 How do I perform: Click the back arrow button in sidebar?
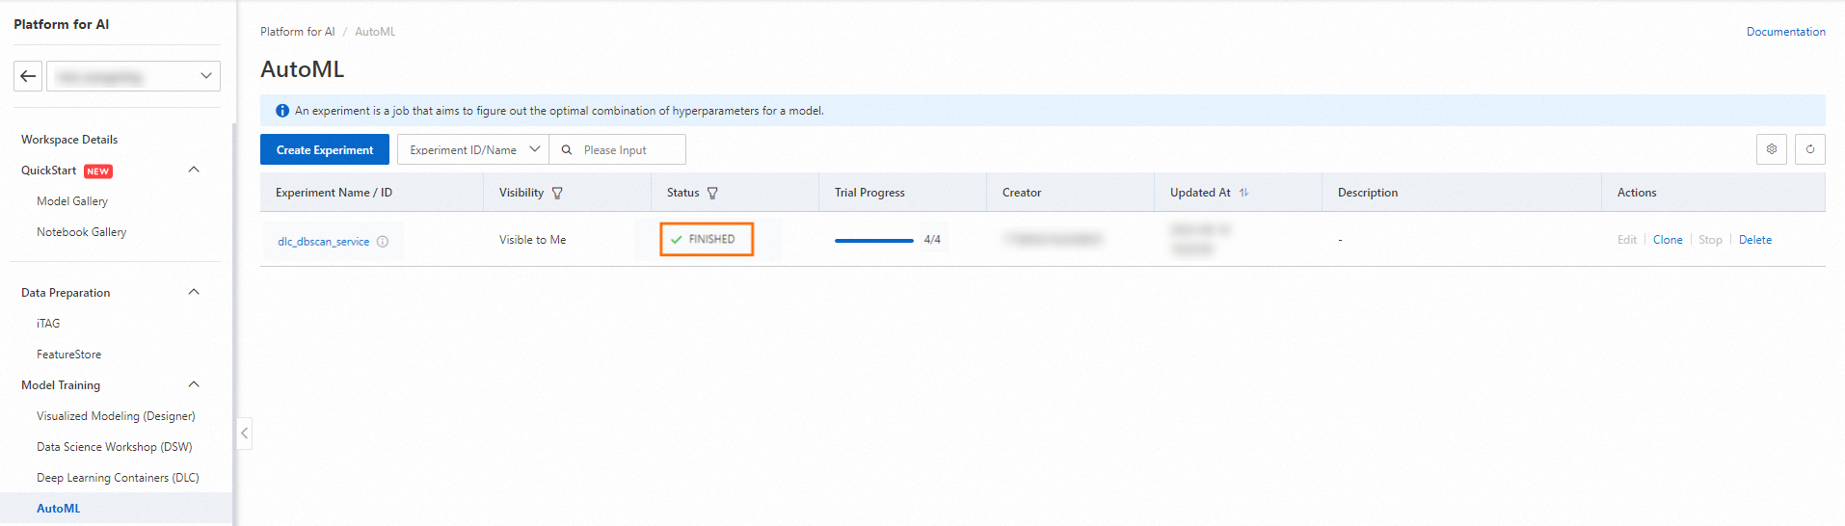(x=28, y=76)
